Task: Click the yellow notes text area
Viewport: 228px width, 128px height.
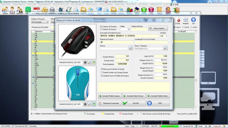Action: coord(134,87)
